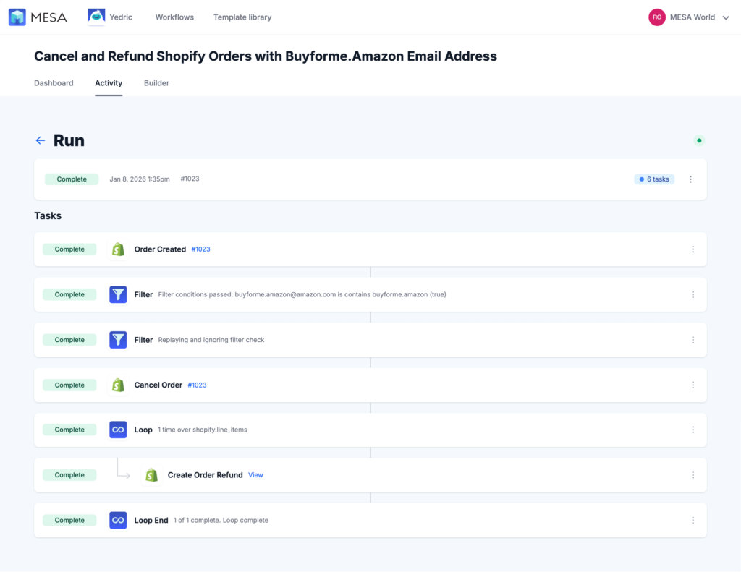Click the filter funnel icon on conditions passed row

pyautogui.click(x=118, y=294)
